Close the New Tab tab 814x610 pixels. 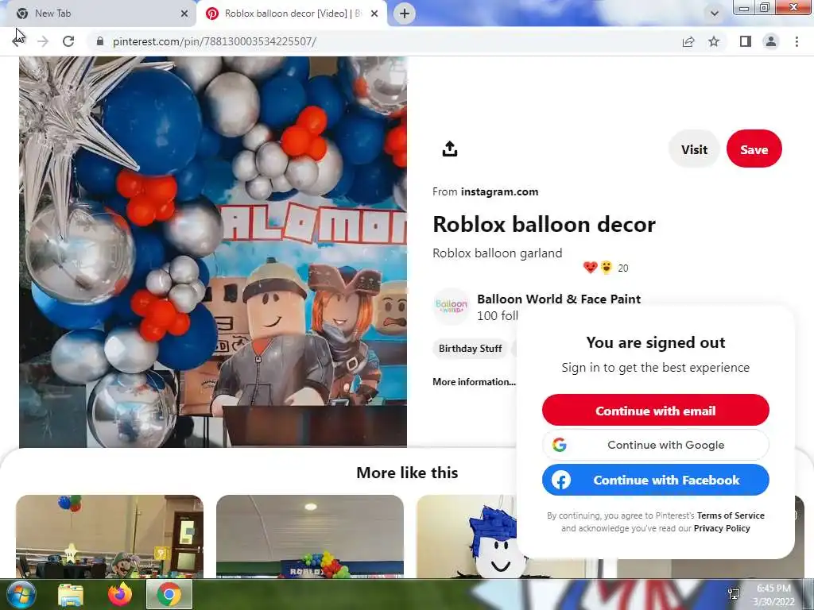[184, 14]
